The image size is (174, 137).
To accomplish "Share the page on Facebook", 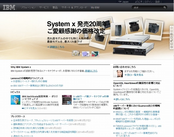I will [172, 34].
